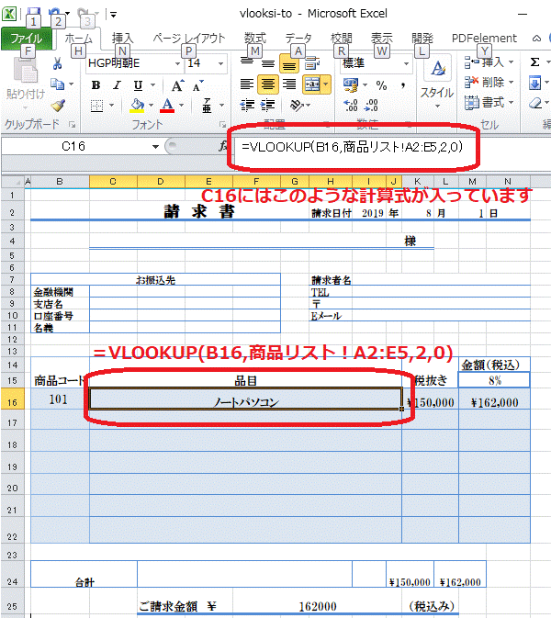The width and height of the screenshot is (551, 618).
Task: Click the ファイル button
Action: coord(26,39)
